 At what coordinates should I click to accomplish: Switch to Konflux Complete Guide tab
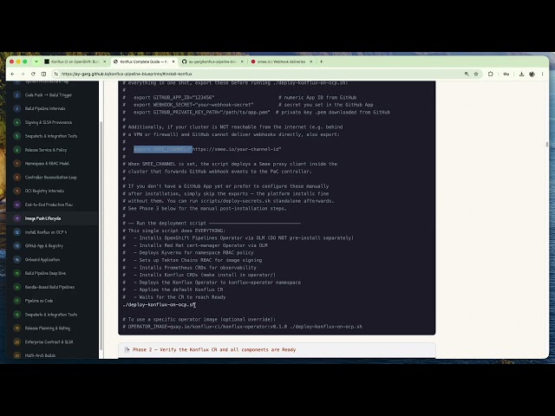tap(143, 62)
